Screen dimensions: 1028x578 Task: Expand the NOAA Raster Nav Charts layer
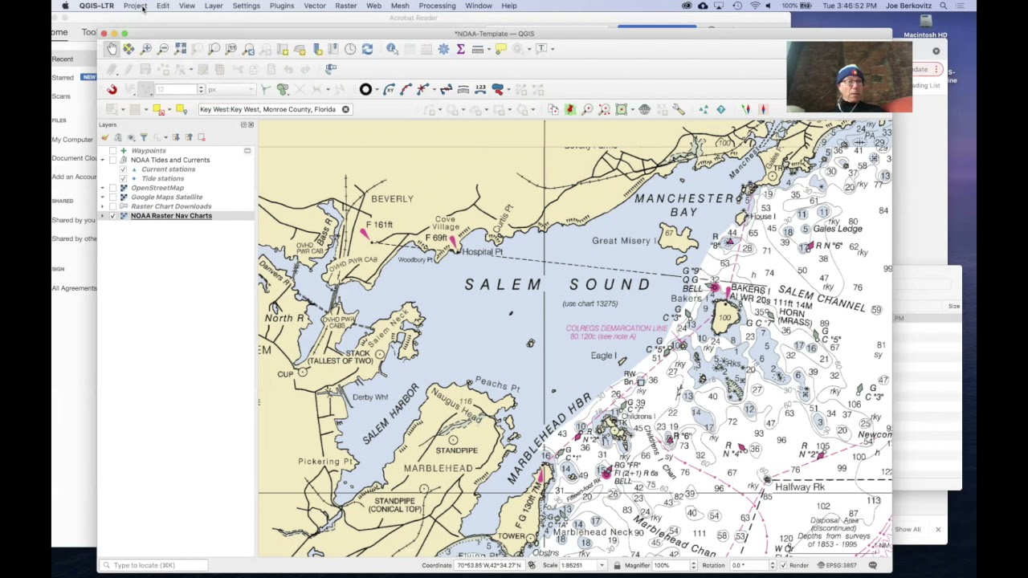click(x=102, y=216)
